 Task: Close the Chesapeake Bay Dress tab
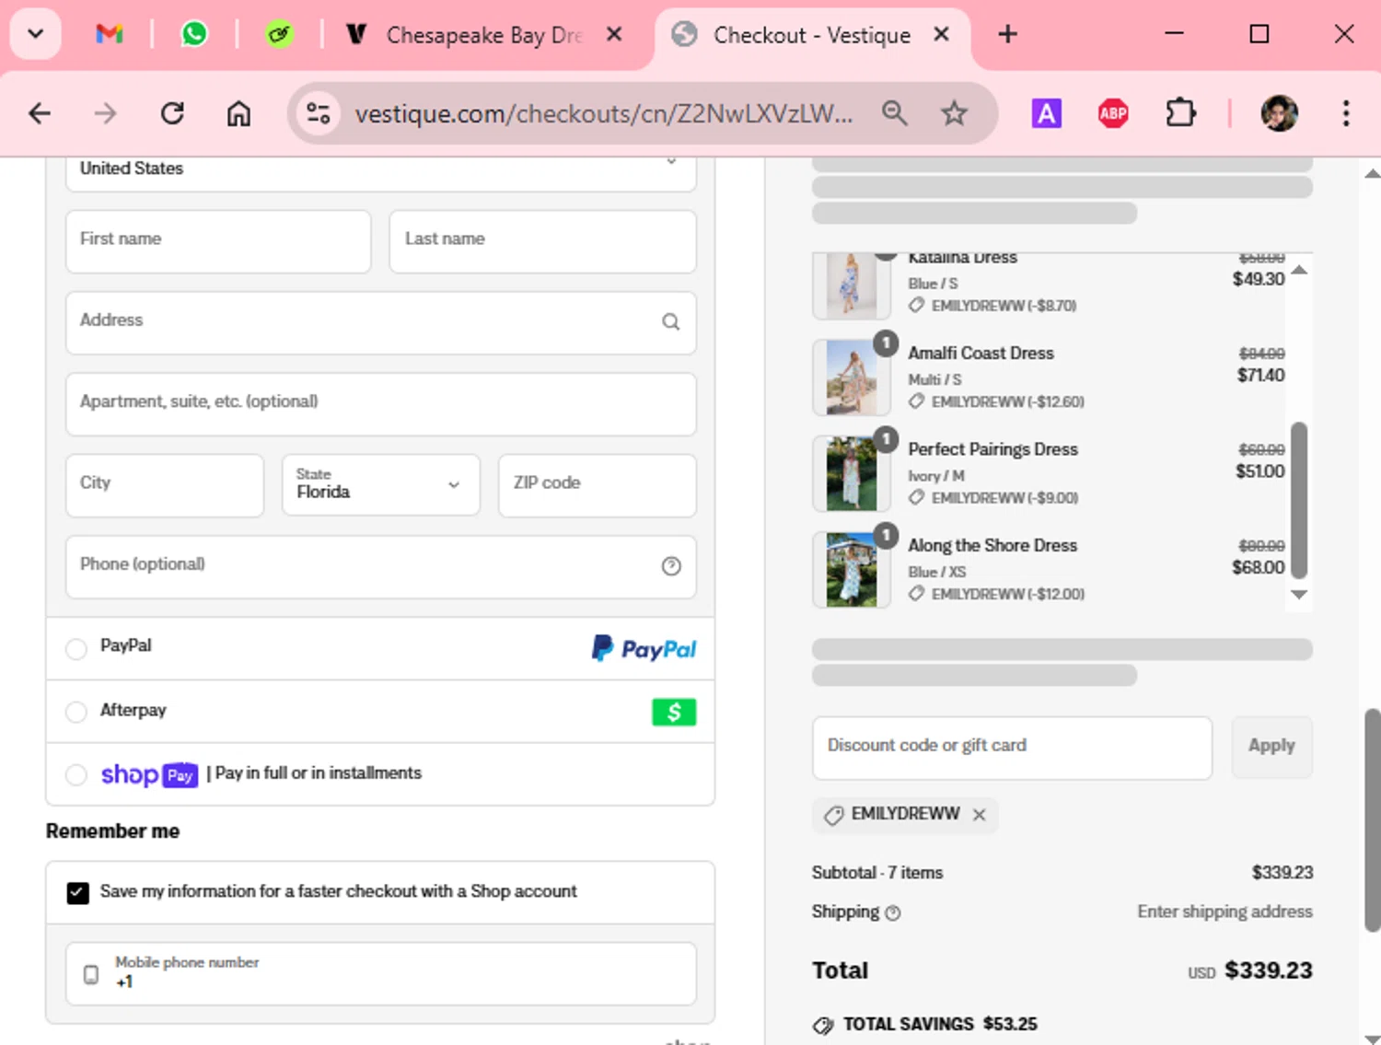tap(615, 34)
